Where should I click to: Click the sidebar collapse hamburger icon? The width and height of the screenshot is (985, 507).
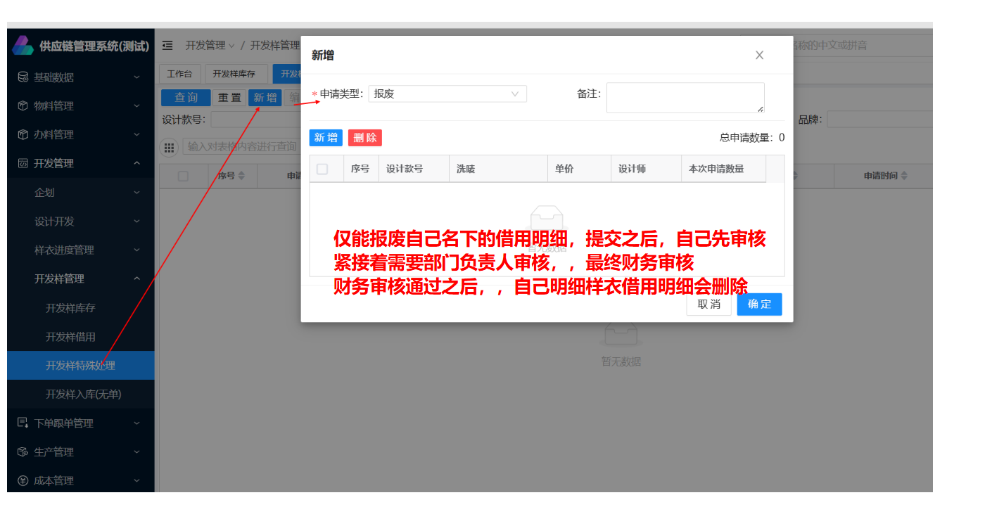click(x=167, y=46)
